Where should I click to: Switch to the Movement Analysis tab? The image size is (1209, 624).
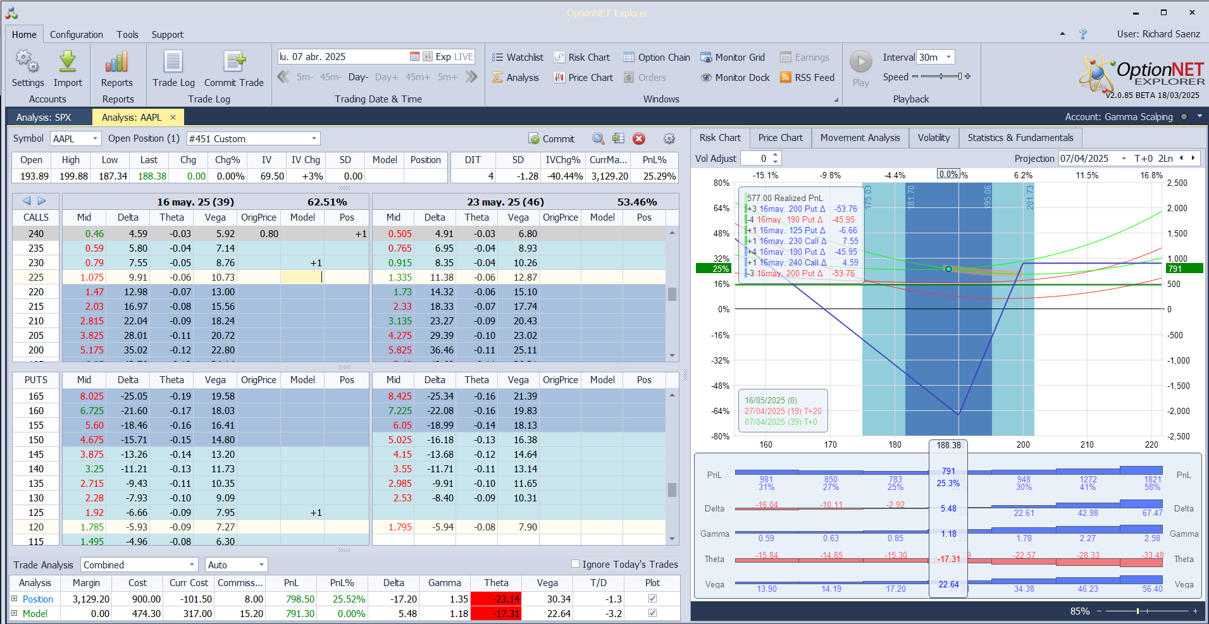tap(860, 138)
